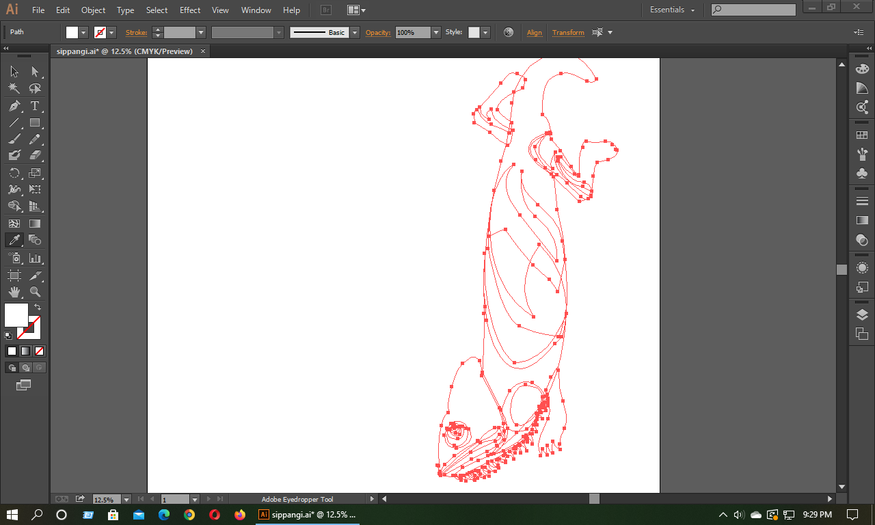Set paint mode to Color
Image resolution: width=875 pixels, height=525 pixels.
pos(12,351)
